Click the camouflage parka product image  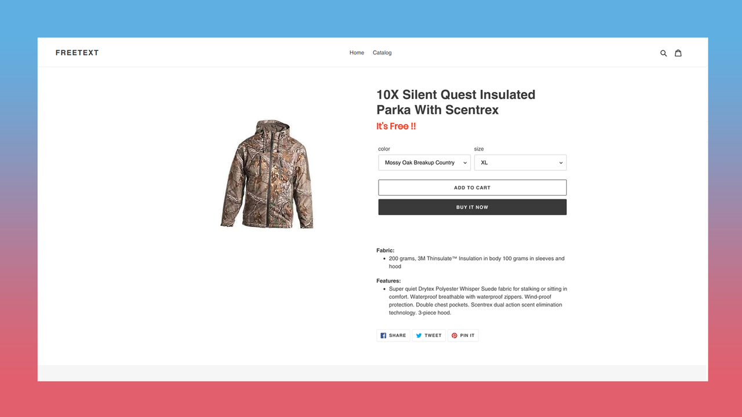(x=267, y=174)
